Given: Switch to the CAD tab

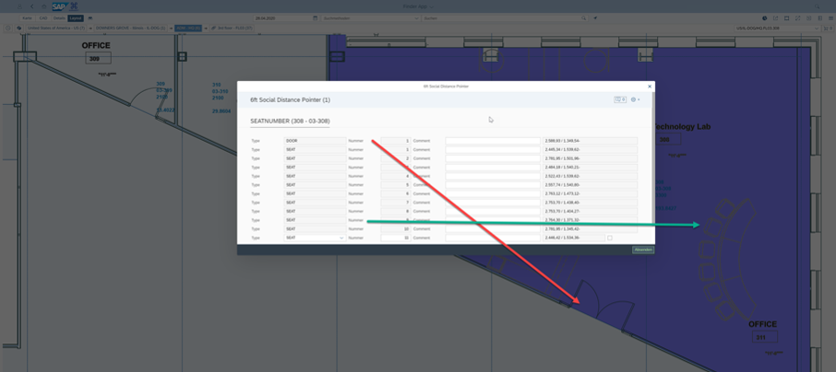Looking at the screenshot, I should click(43, 18).
